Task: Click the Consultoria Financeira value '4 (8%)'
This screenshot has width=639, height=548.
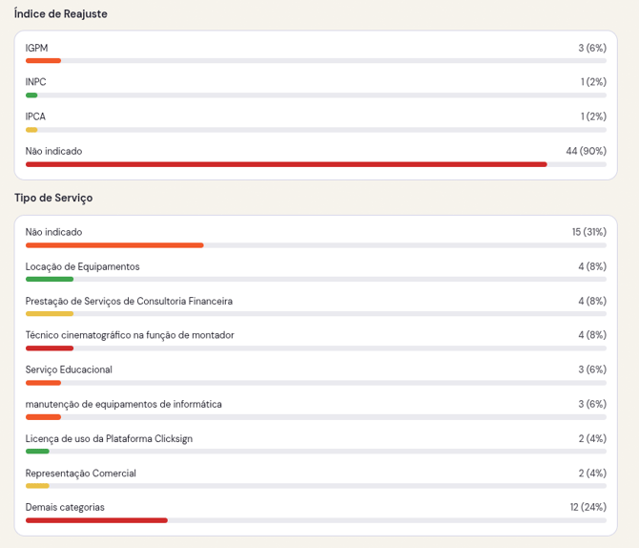Action: [x=592, y=301]
